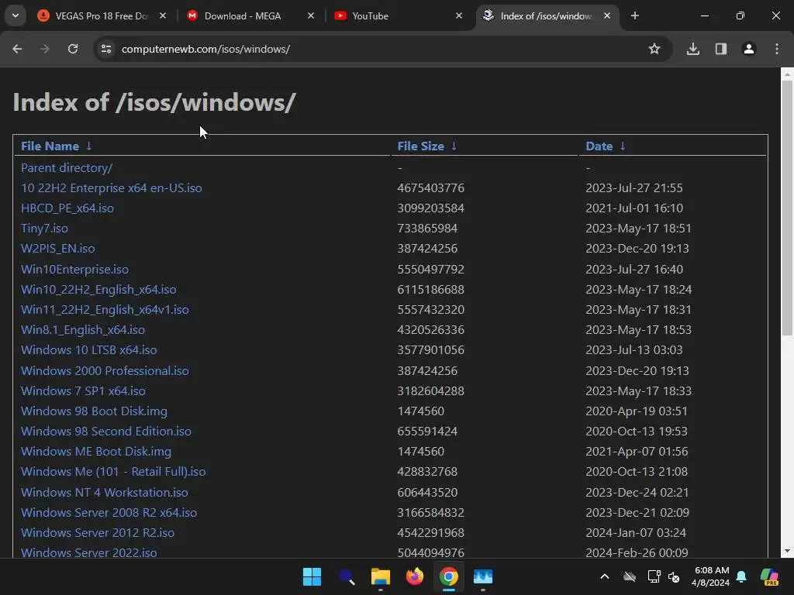Download Windows ME Boot Disk.img
Viewport: 794px width, 595px height.
(x=96, y=452)
